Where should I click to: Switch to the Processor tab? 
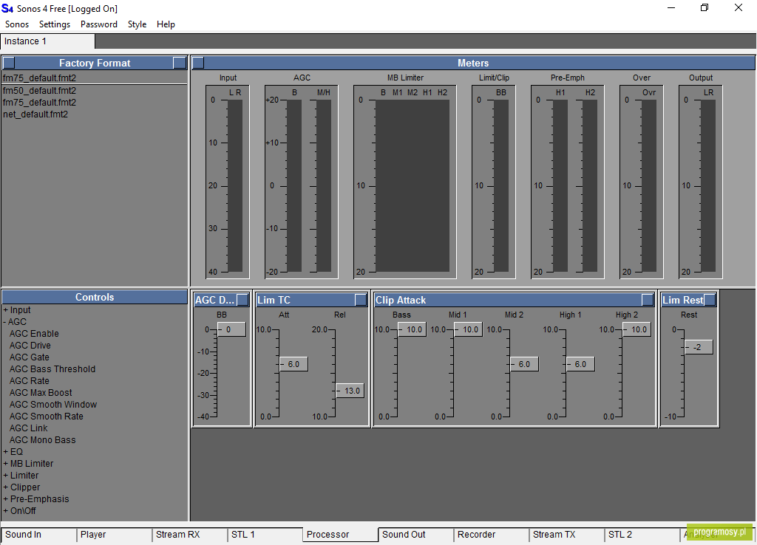[340, 535]
